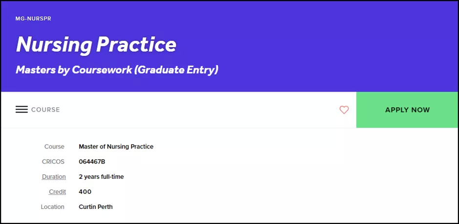Toggle the heart favourite icon
The image size is (459, 224).
point(344,110)
